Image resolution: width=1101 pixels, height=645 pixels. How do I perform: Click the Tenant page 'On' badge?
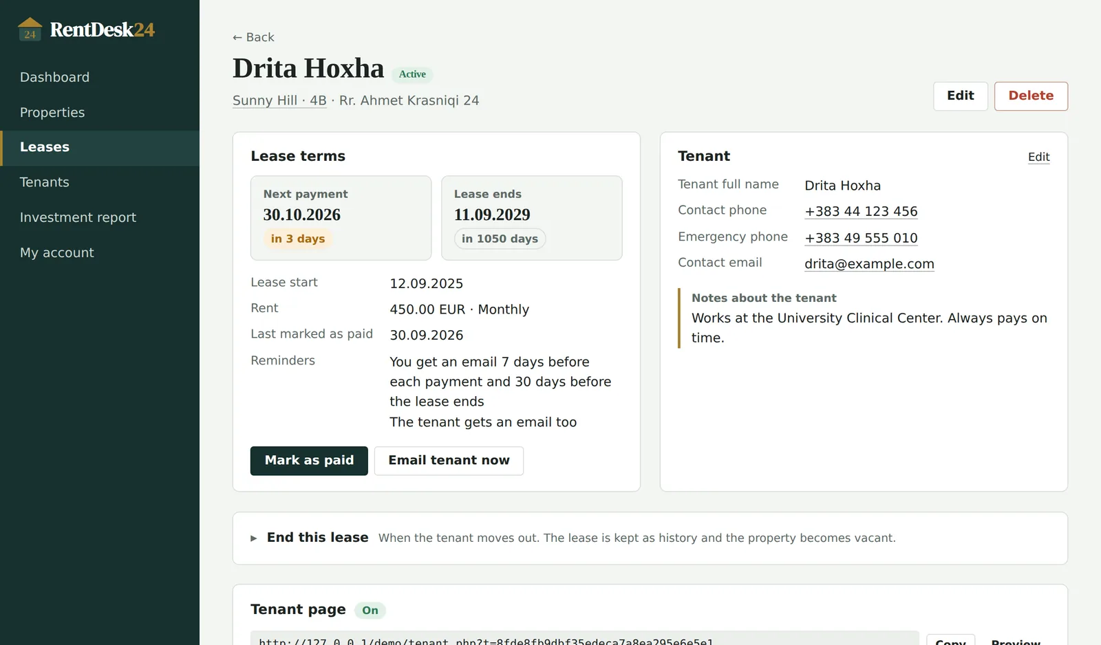370,611
